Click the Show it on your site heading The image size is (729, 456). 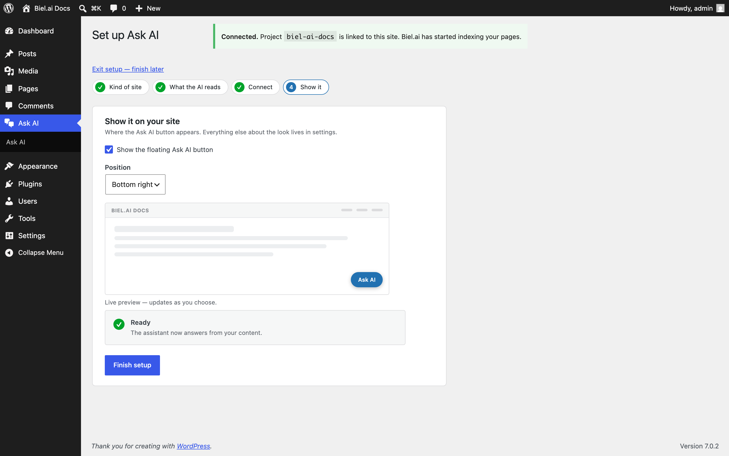(142, 121)
